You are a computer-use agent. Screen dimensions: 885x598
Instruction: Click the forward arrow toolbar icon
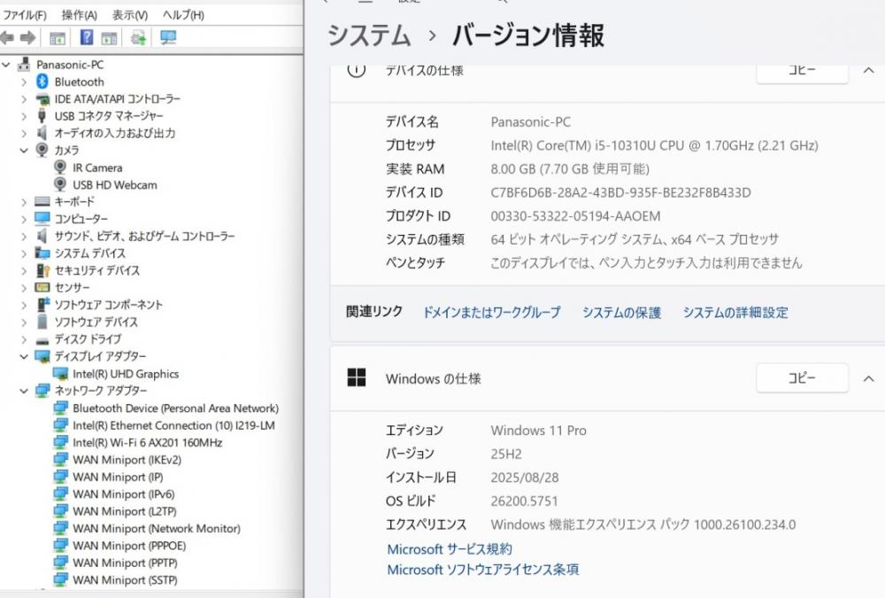(x=27, y=38)
